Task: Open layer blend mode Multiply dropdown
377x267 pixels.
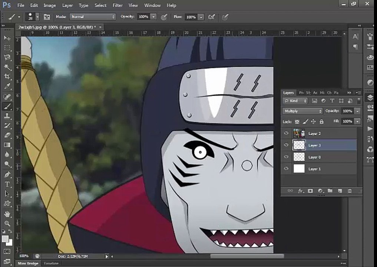Action: (303, 111)
